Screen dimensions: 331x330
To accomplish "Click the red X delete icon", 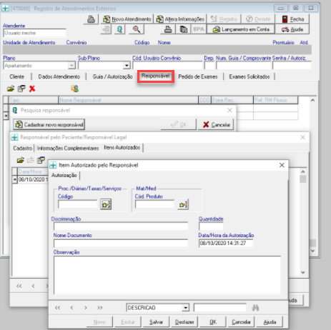I will tap(32, 89).
